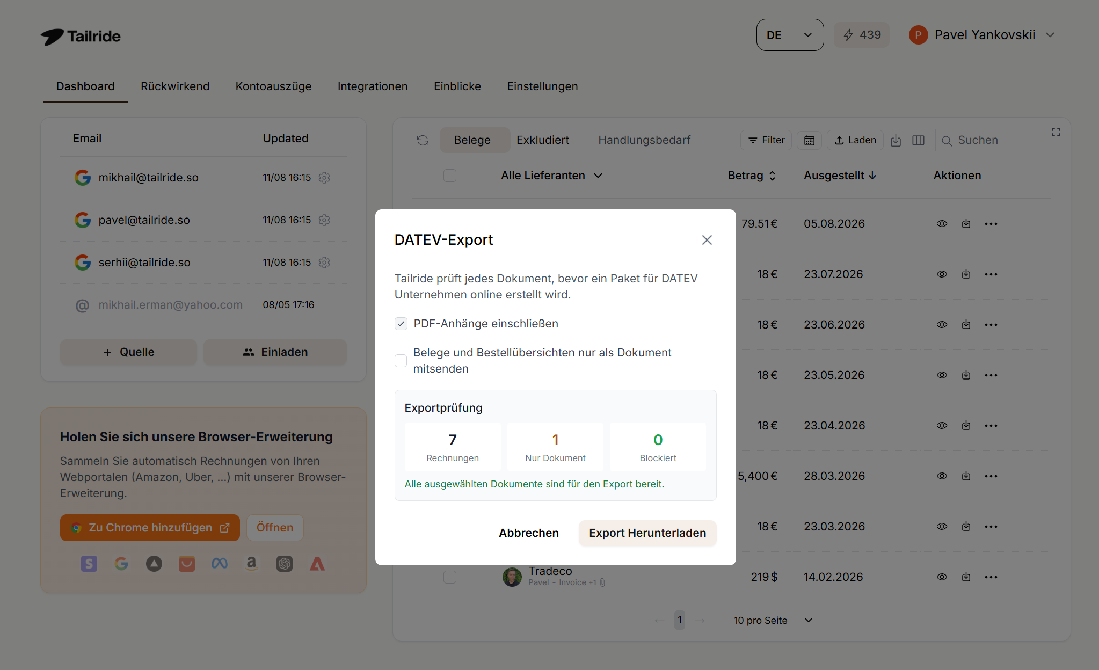The height and width of the screenshot is (670, 1099).
Task: Switch to the Dashboard tab
Action: pyautogui.click(x=85, y=86)
